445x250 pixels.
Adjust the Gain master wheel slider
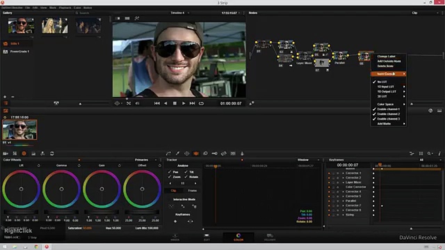click(x=102, y=212)
